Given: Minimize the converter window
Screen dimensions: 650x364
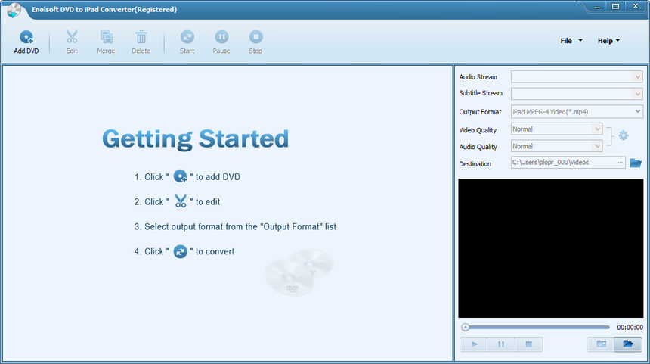Looking at the screenshot, I should point(597,7).
